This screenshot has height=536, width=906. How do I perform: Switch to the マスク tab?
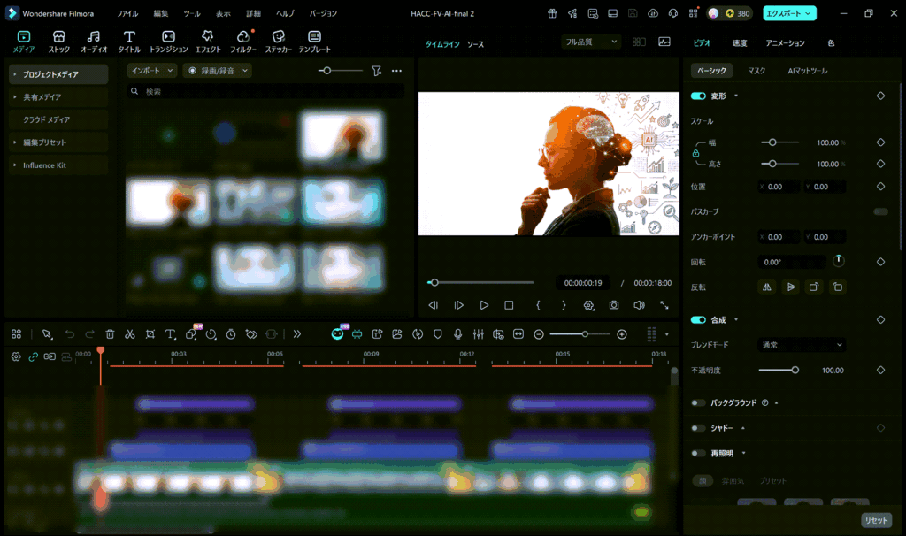pos(756,71)
